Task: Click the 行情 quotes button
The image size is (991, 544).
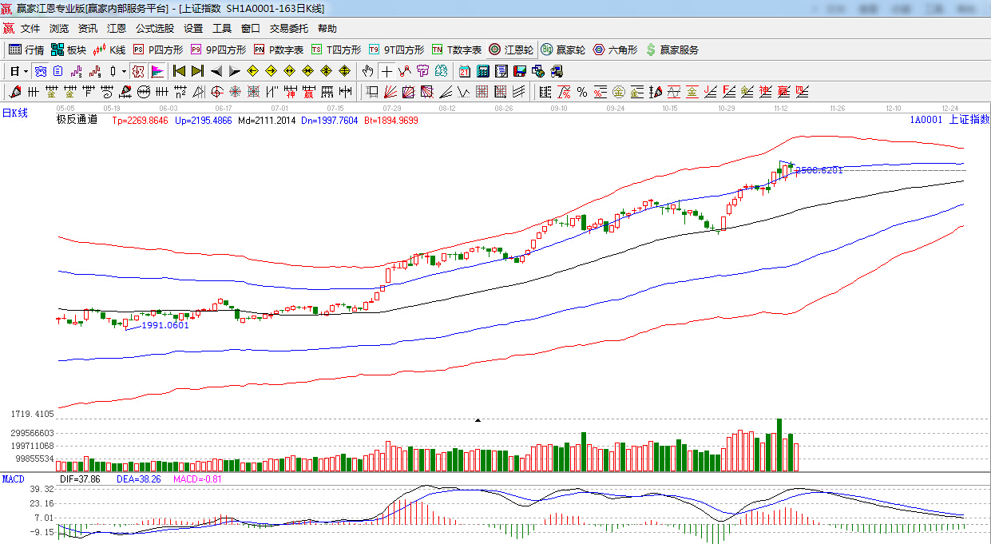Action: pyautogui.click(x=26, y=50)
